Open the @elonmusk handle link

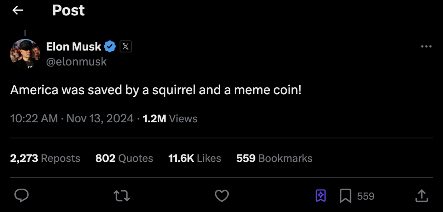[76, 62]
